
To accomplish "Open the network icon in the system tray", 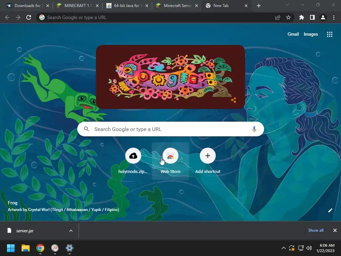I will click(301, 248).
